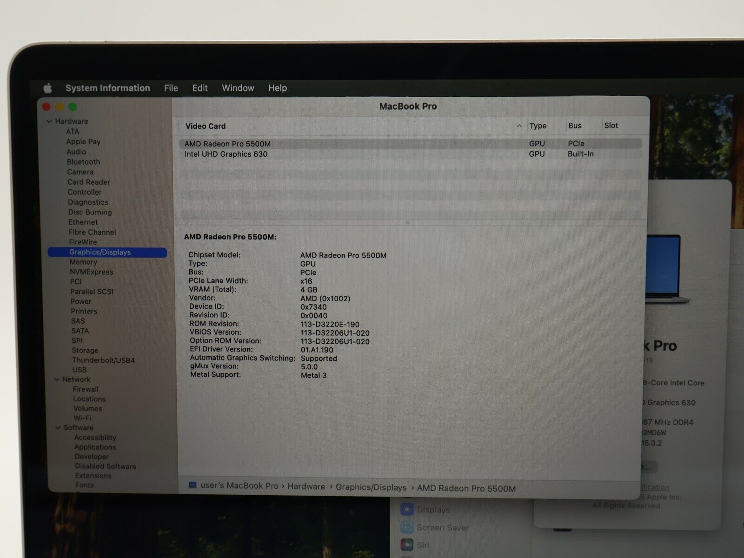Open the File menu

171,88
